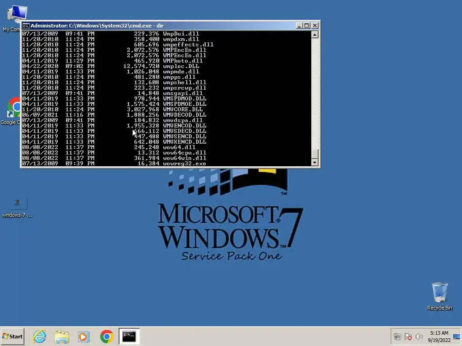
Task: Click the WMVSENCD.DLL entry
Action: [185, 137]
